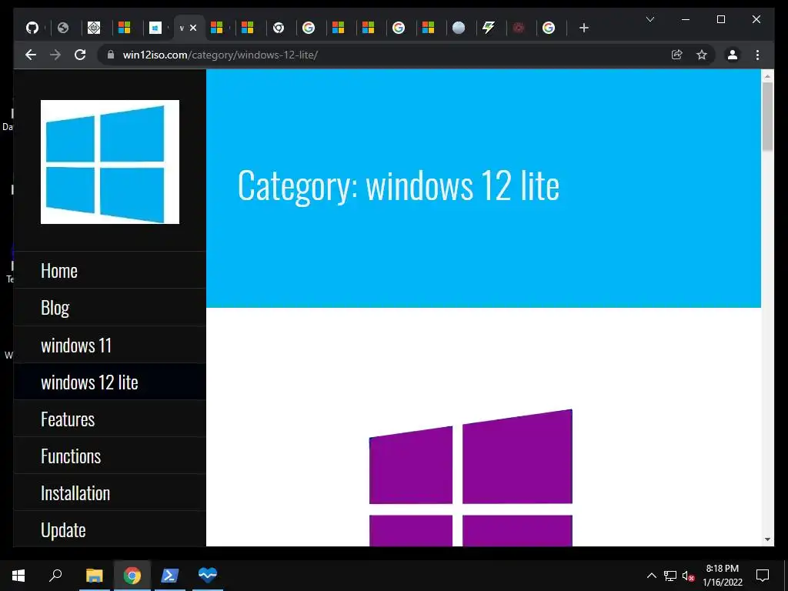Screen dimensions: 788x591
Task: Switch to the GitHub tab
Action: (x=32, y=28)
